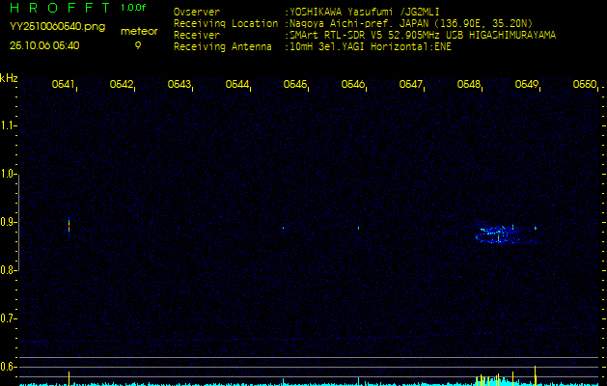Click the faint echo dot near 0546
Screen dimensions: 607x386
[x=358, y=228]
